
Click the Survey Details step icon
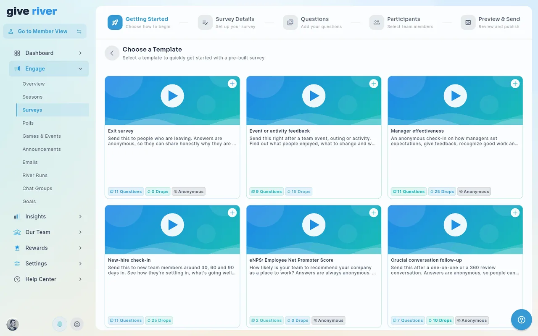click(205, 23)
